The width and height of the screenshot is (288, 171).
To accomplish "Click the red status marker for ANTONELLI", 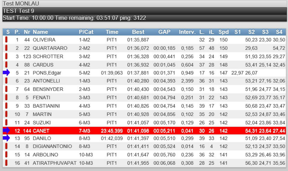I will (x=6, y=81).
